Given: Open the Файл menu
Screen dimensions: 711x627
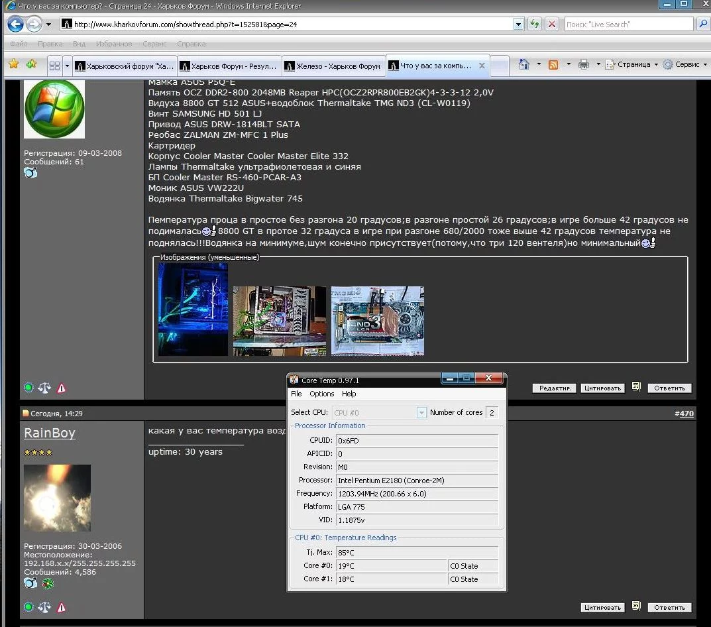Looking at the screenshot, I should (x=19, y=44).
